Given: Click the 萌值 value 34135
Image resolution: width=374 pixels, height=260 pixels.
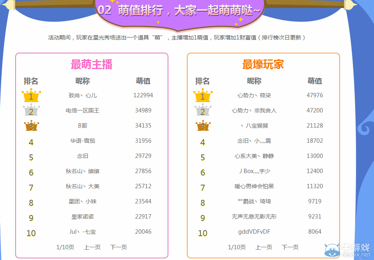Looking at the screenshot, I should [143, 126].
